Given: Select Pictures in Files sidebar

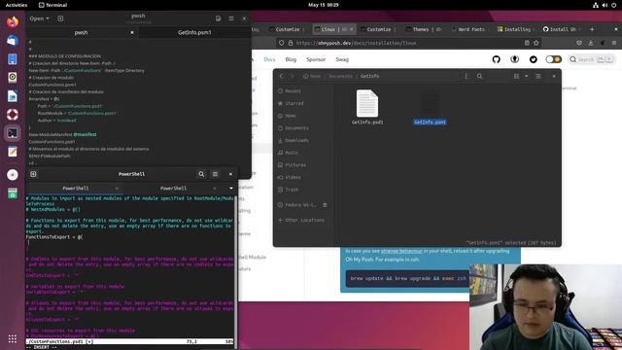Looking at the screenshot, I should point(295,165).
